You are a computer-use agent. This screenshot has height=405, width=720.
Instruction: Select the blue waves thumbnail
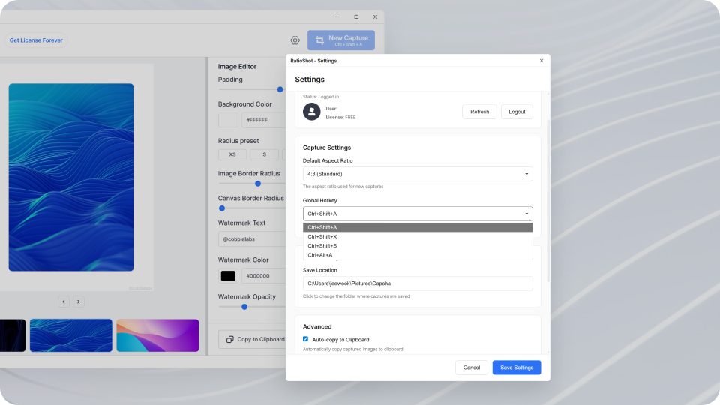coord(71,335)
